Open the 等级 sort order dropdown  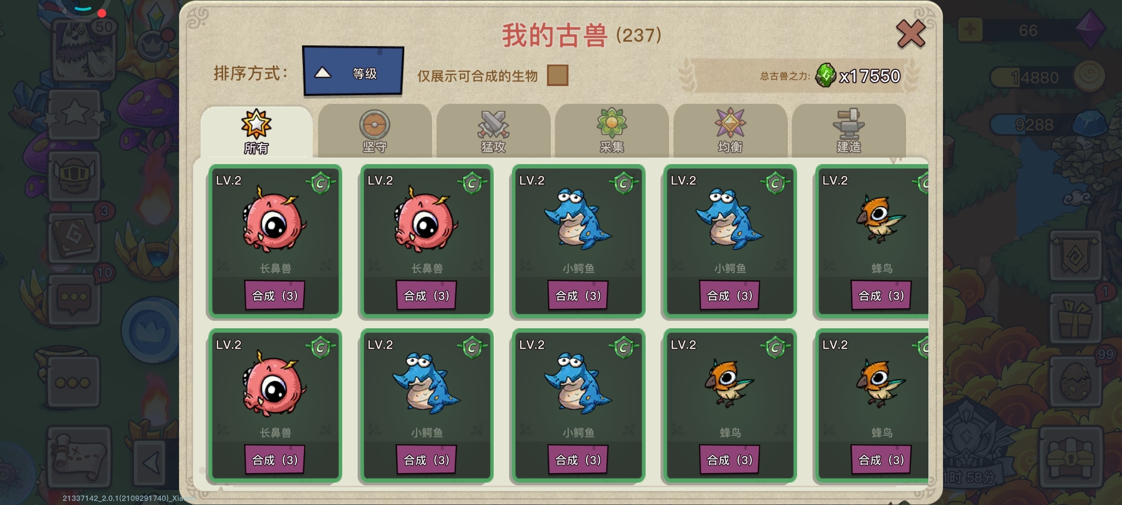[x=353, y=71]
